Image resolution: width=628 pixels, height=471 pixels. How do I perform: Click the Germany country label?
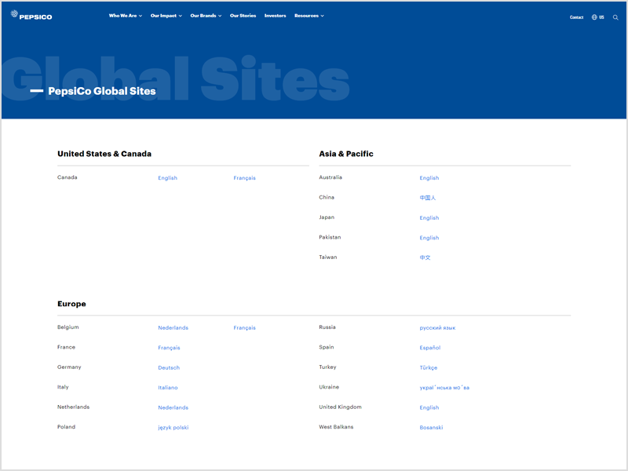pyautogui.click(x=69, y=367)
